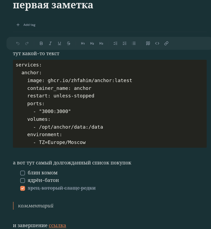Image resolution: width=211 pixels, height=229 pixels.
Task: Insert a code block
Action: point(157,43)
